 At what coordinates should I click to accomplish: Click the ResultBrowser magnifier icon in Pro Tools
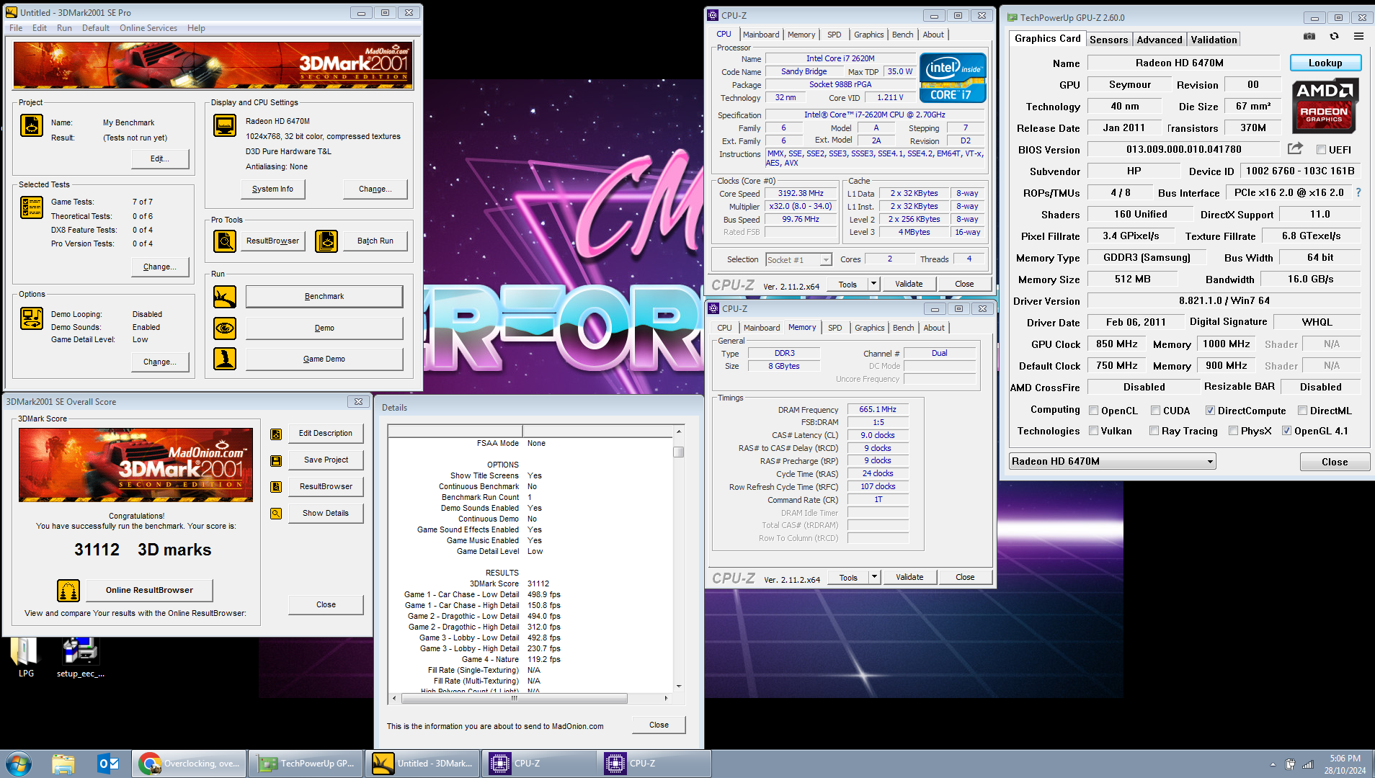click(225, 241)
